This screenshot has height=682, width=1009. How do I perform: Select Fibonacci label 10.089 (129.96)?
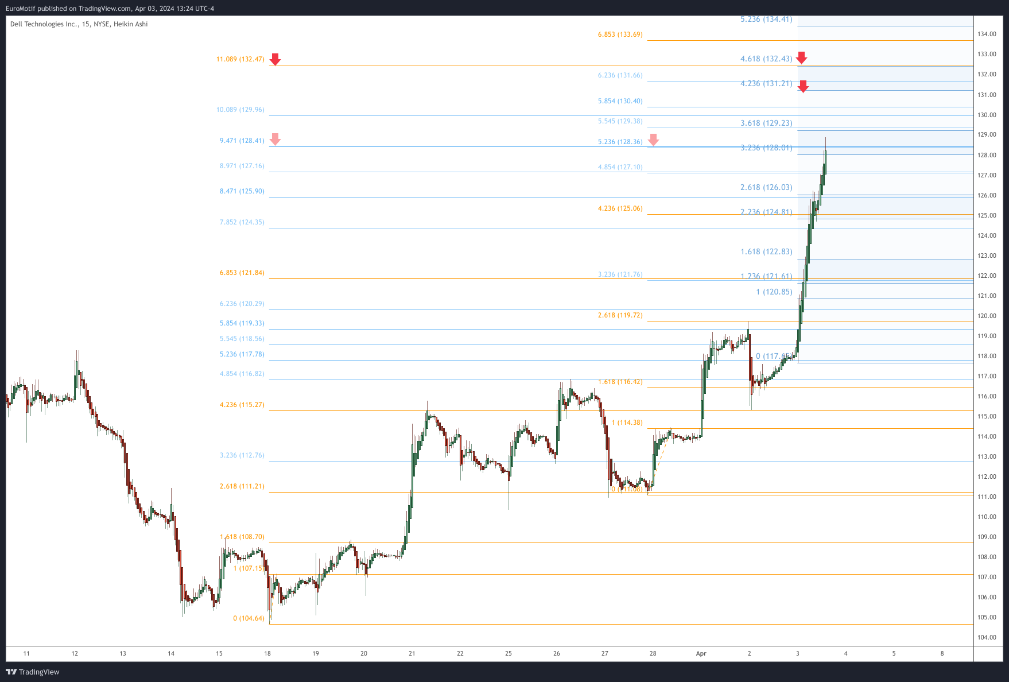[240, 110]
